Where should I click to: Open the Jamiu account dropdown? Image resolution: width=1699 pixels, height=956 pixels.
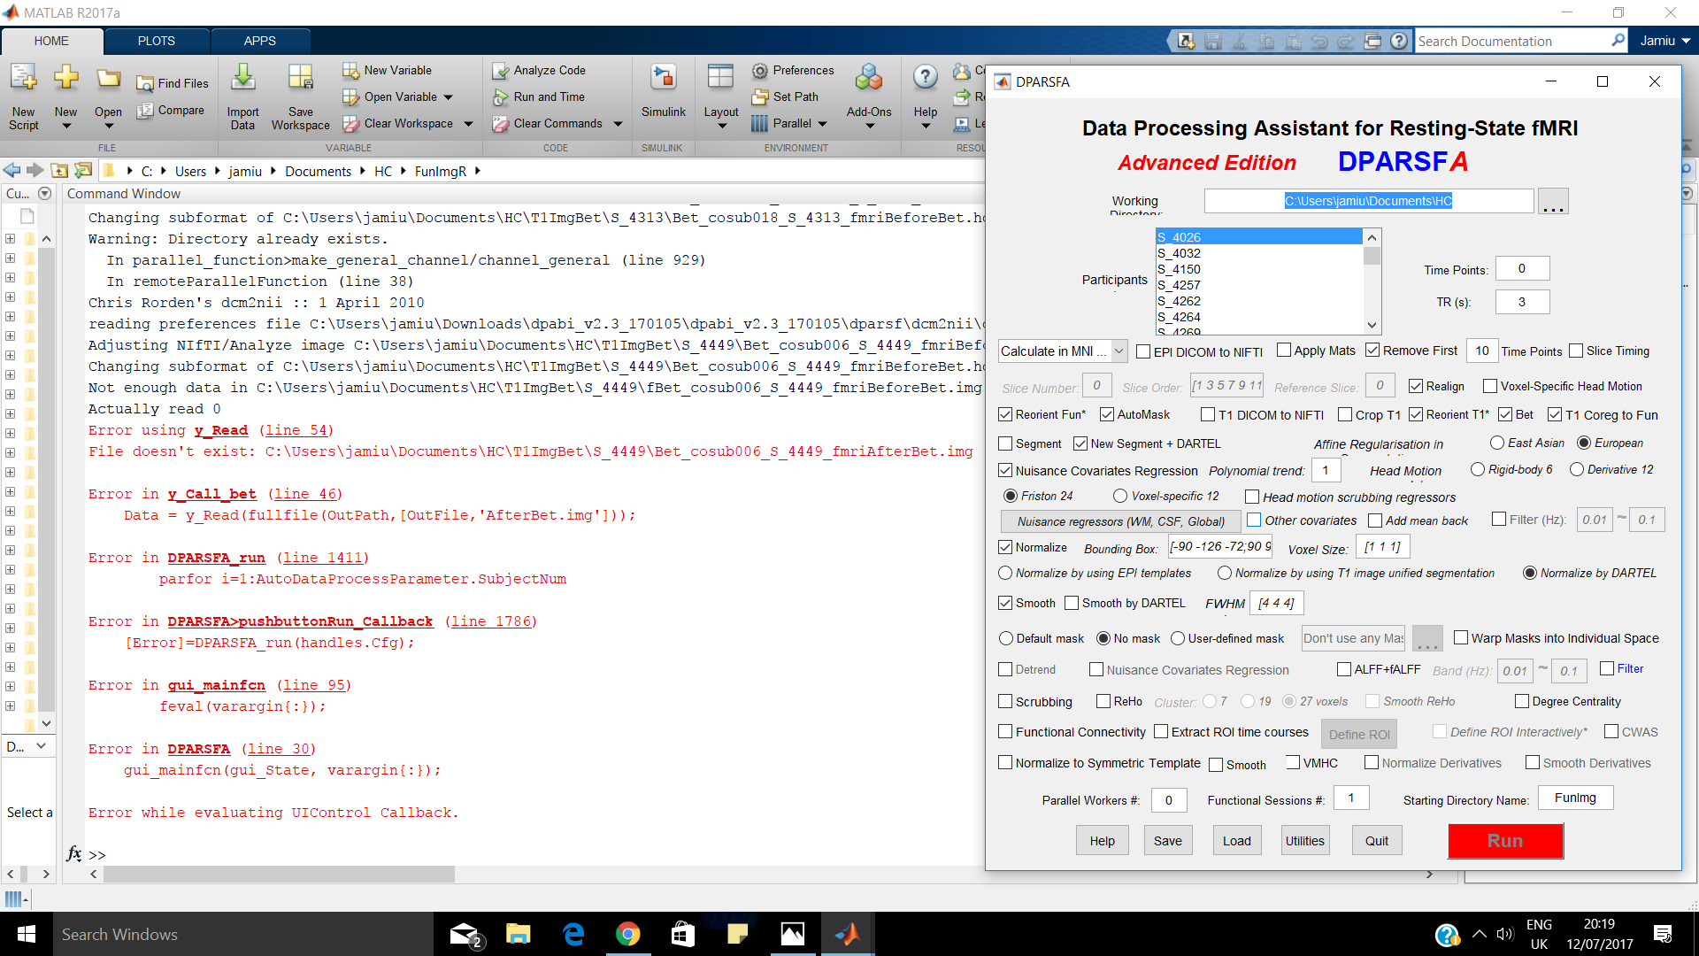click(x=1664, y=41)
